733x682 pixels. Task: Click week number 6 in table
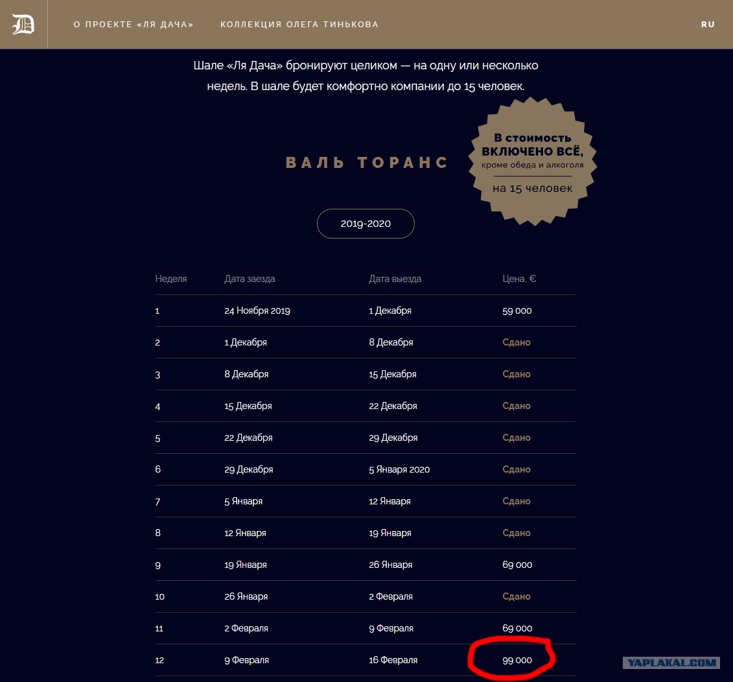click(157, 469)
